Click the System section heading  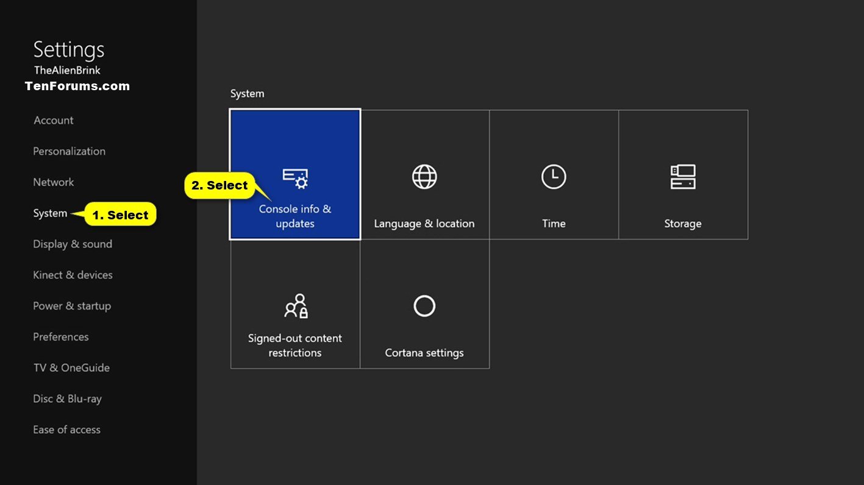[x=247, y=94]
